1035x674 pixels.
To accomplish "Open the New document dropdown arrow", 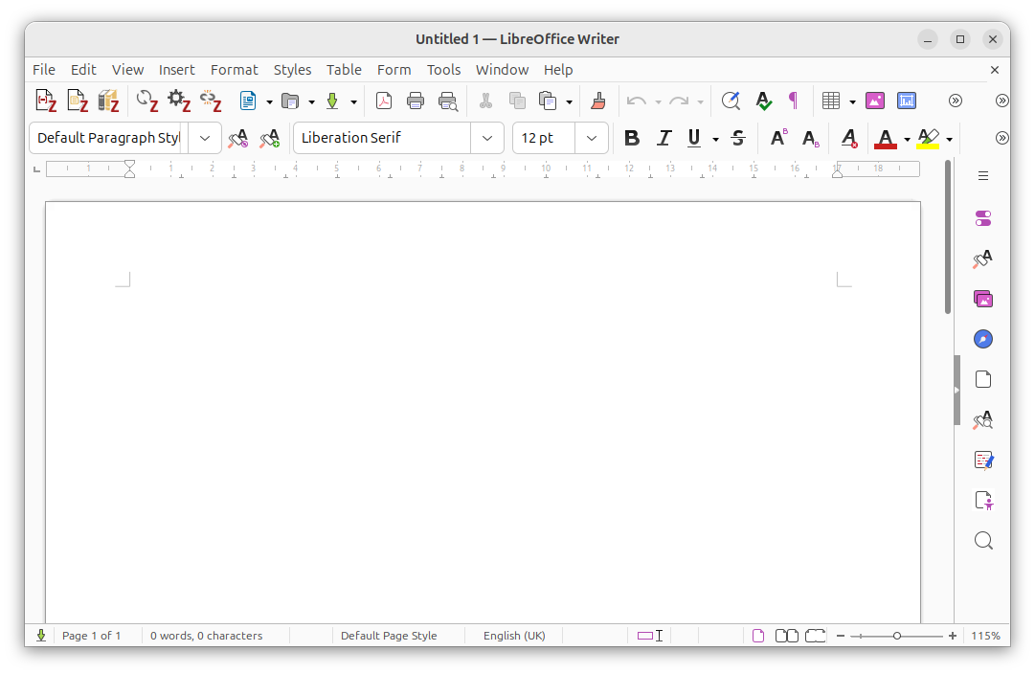I will point(269,101).
